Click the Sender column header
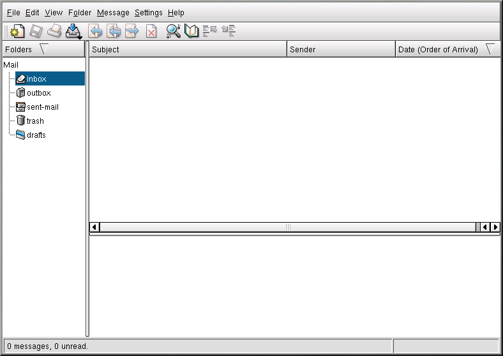 (341, 49)
